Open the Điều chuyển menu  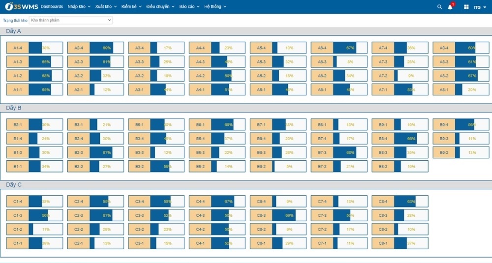coord(160,6)
